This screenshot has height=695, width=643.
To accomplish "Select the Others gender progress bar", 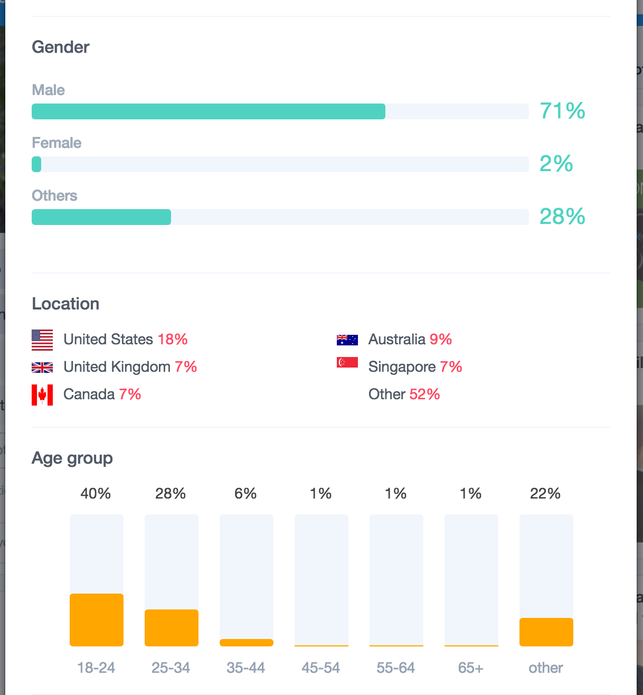I will coord(280,217).
